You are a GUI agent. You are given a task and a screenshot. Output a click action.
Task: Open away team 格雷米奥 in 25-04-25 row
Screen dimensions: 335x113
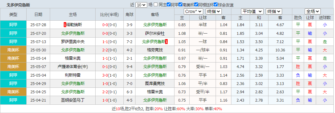point(155,92)
